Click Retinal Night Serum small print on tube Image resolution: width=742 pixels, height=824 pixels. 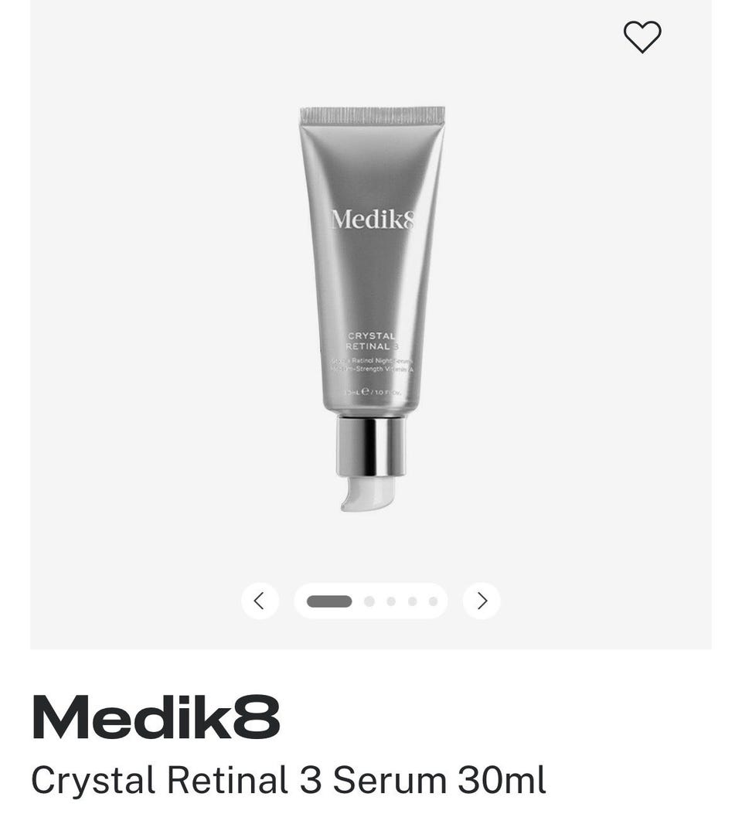tap(372, 361)
